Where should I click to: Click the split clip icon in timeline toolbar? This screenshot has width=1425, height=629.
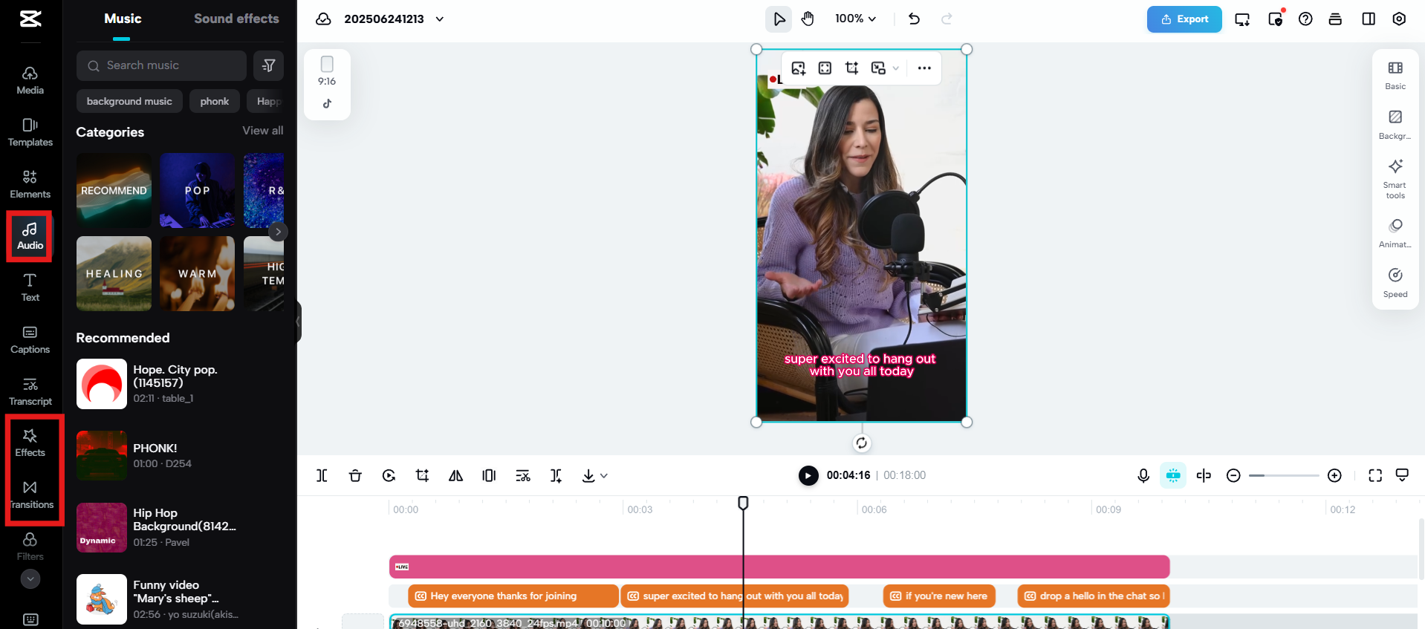point(322,475)
